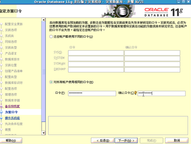Maximize the installer window
This screenshot has width=191, height=144.
click(x=184, y=2)
